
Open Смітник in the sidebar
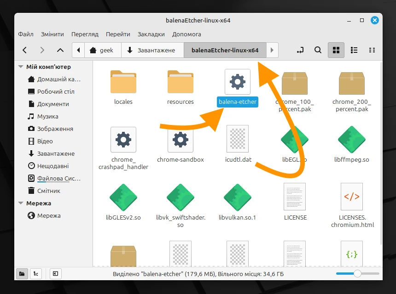coord(44,191)
